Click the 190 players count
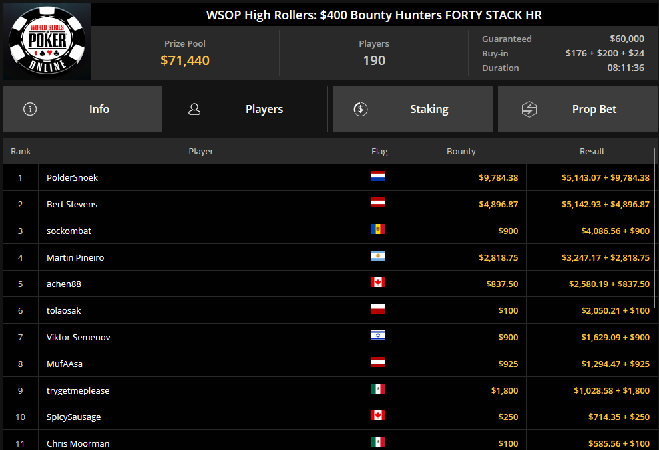659x450 pixels. pos(374,60)
